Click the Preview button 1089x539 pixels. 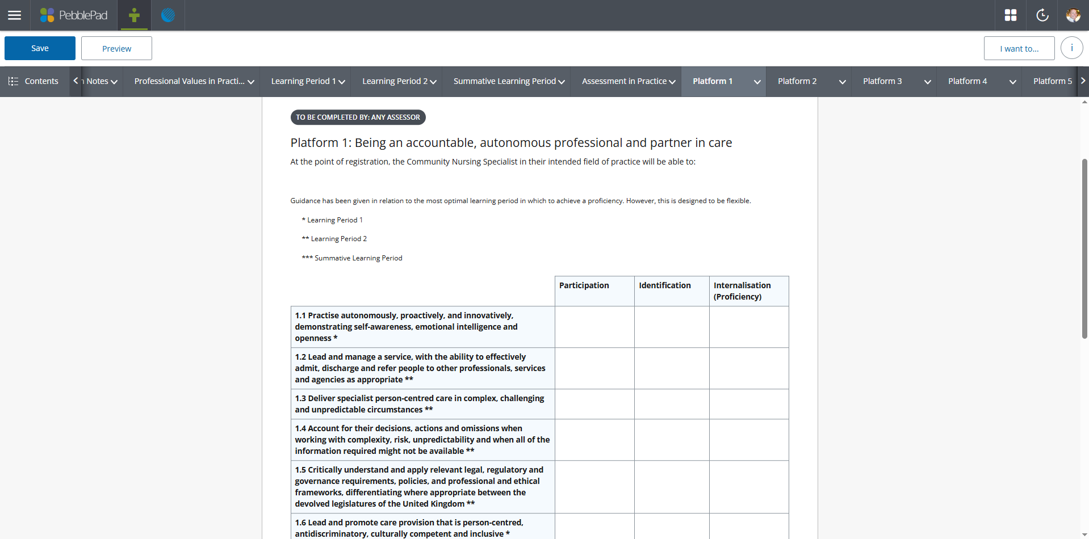[x=116, y=48]
